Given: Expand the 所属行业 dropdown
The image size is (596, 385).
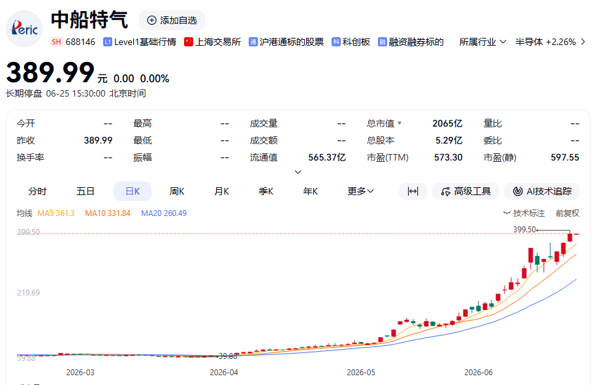Looking at the screenshot, I should point(482,42).
